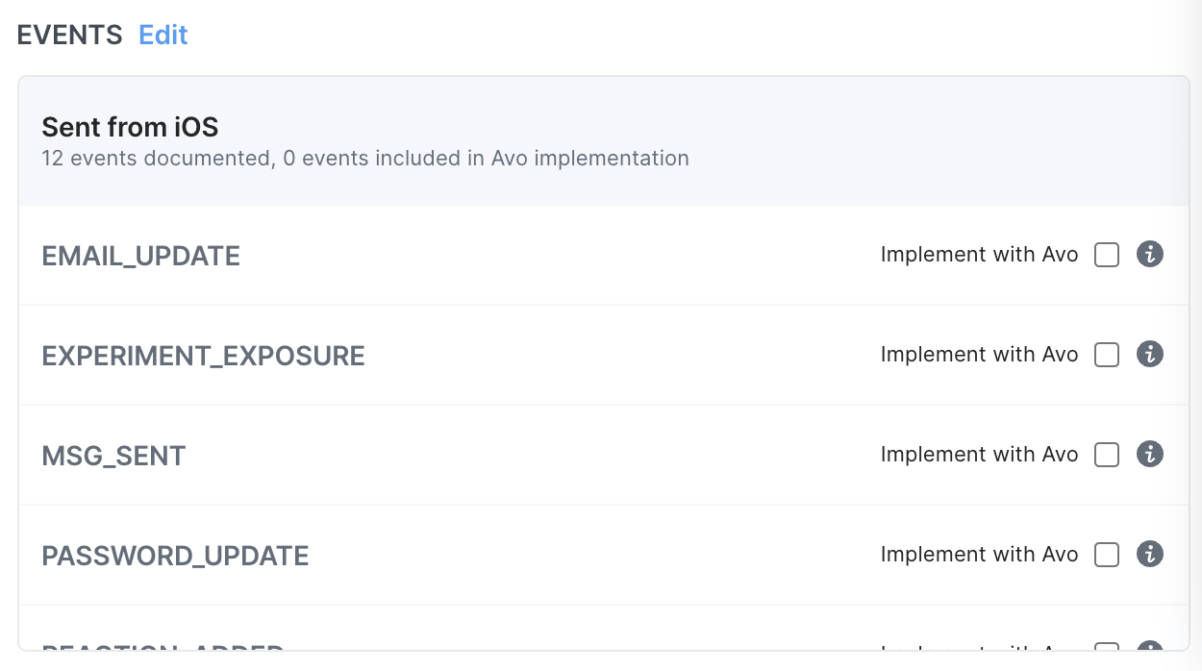
Task: Click the Edit link next to EVENTS
Action: click(x=162, y=35)
